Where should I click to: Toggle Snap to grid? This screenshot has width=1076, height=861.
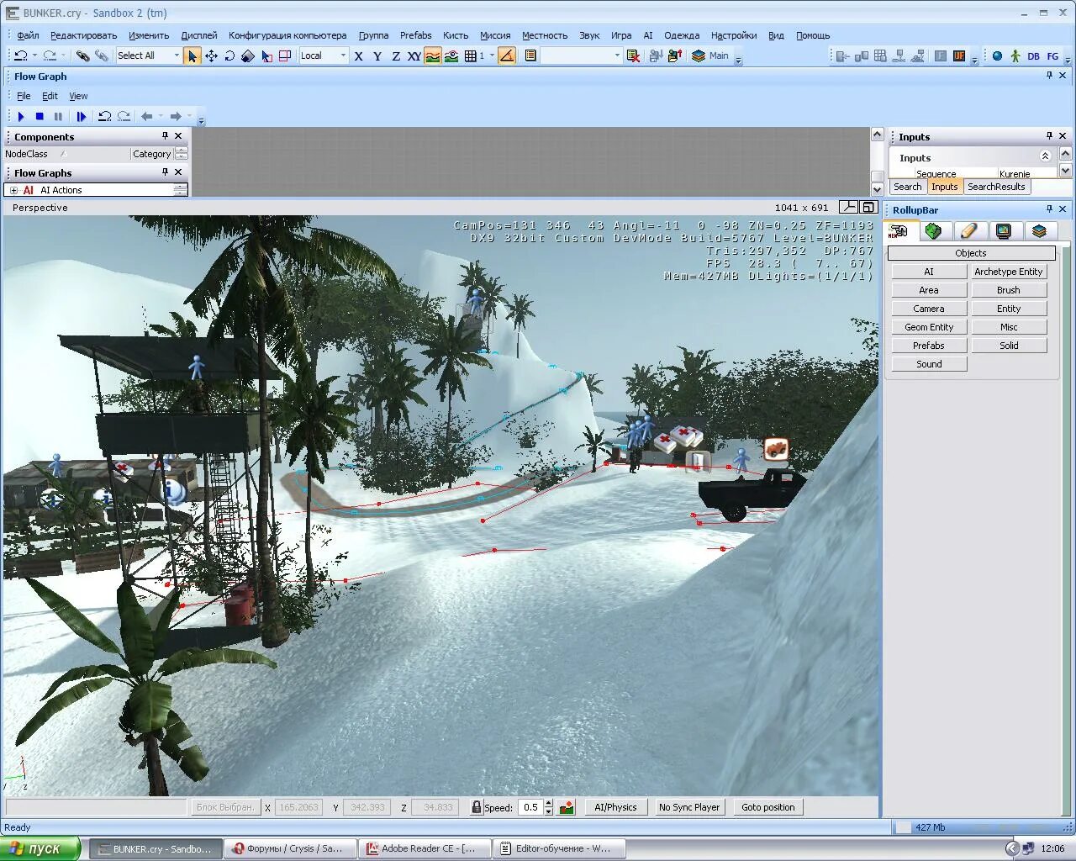(471, 55)
